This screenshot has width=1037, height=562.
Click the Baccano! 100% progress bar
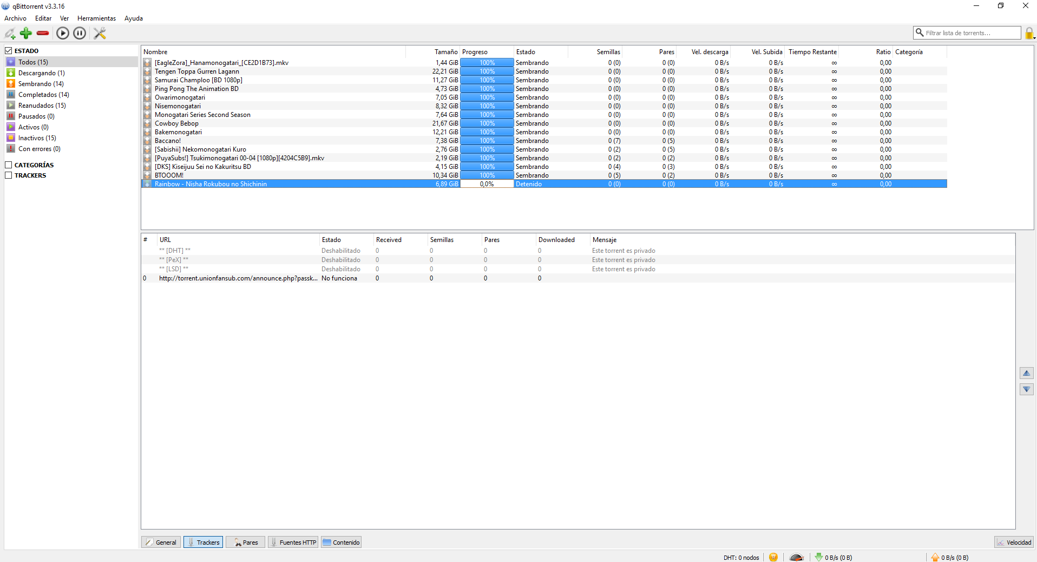pyautogui.click(x=487, y=141)
